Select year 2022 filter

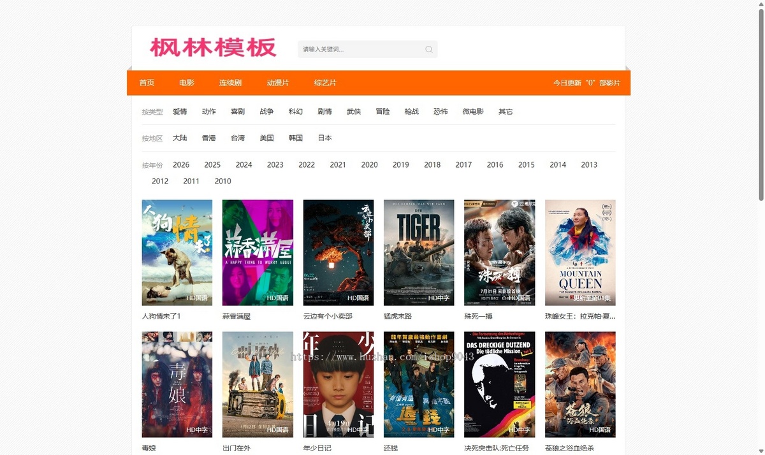[x=307, y=165]
